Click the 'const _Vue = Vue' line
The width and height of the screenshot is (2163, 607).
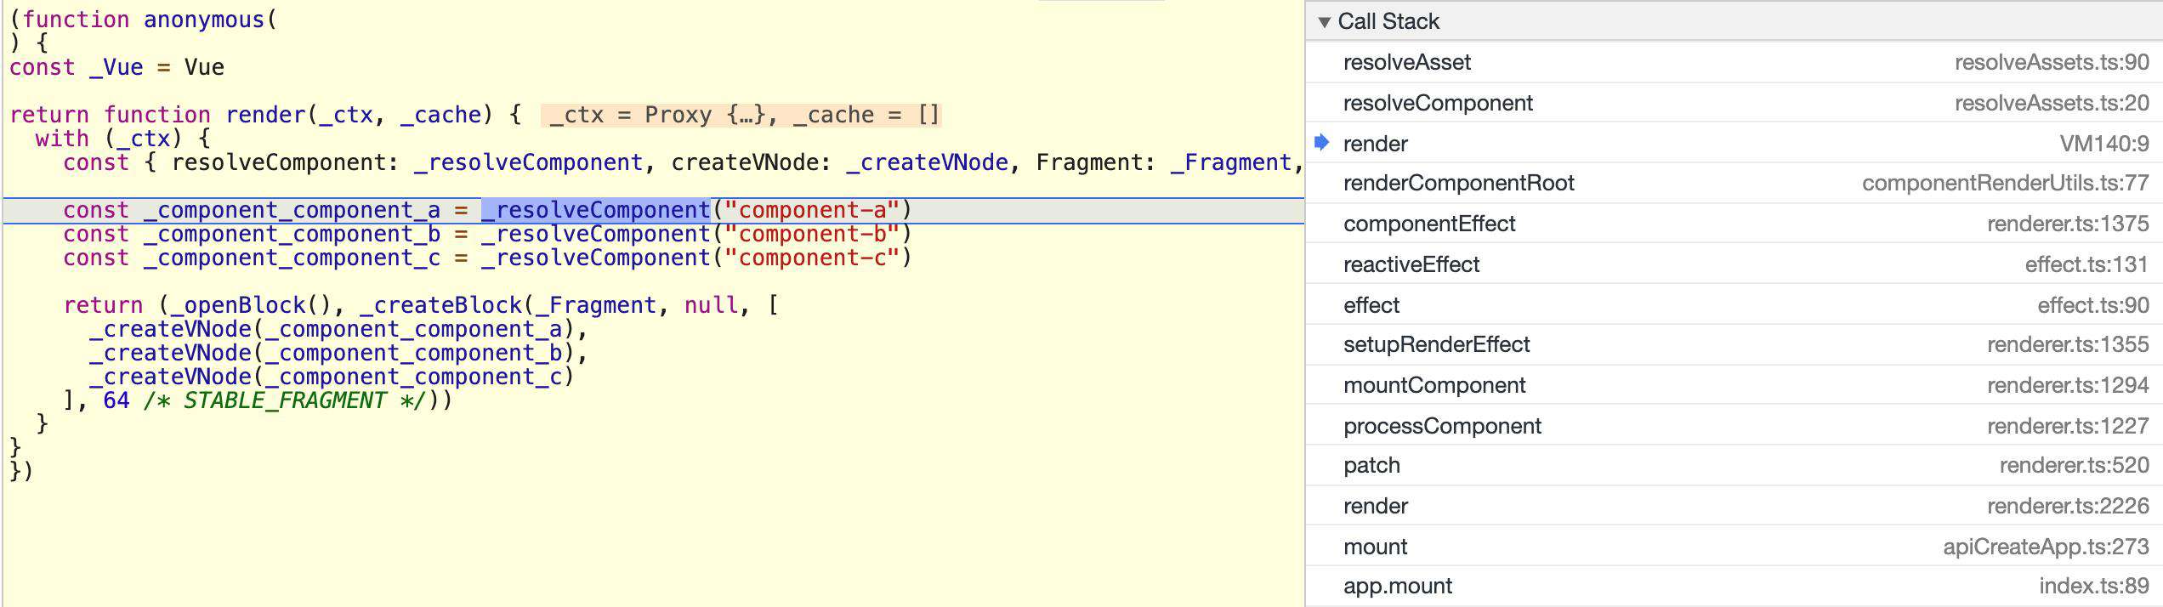117,67
